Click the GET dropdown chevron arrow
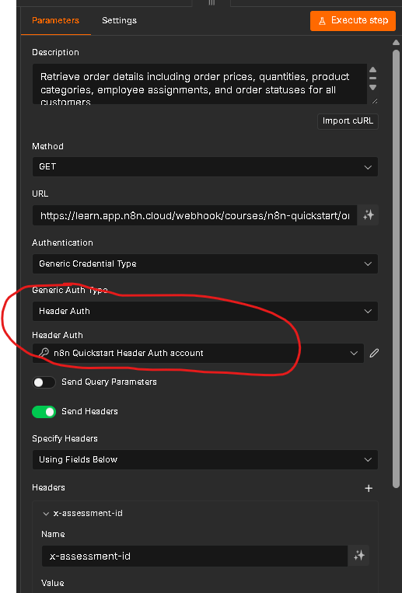Screen dimensions: 402x593 pos(368,167)
